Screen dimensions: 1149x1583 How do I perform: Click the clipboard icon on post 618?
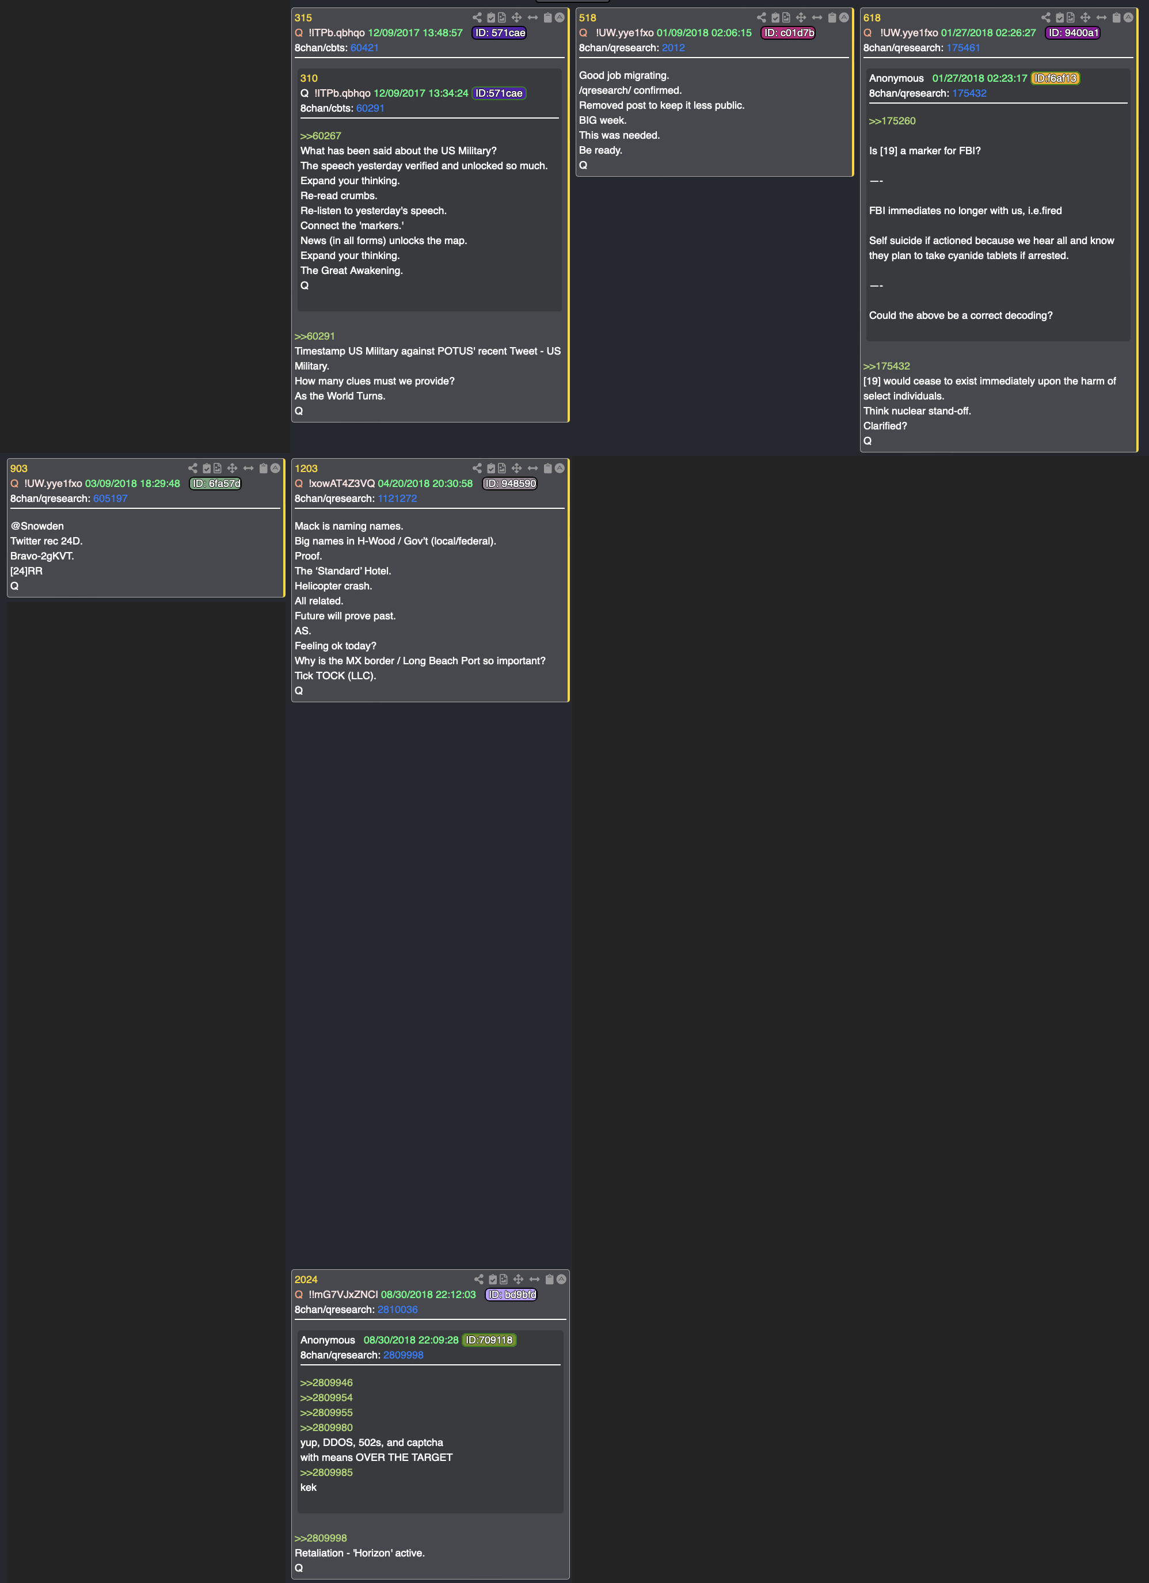coord(1117,17)
